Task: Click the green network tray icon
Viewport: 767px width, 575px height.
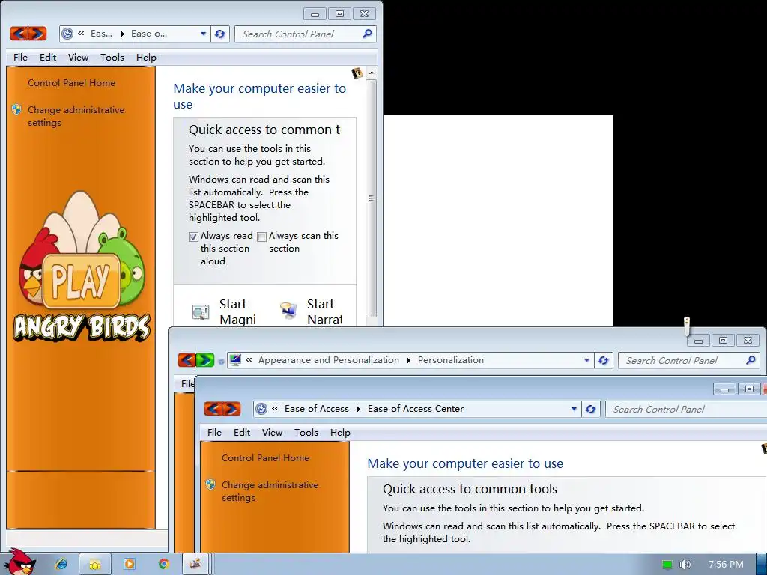Action: point(667,565)
